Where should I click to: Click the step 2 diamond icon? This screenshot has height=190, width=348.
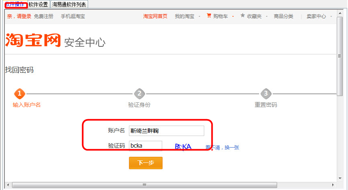coord(139,94)
